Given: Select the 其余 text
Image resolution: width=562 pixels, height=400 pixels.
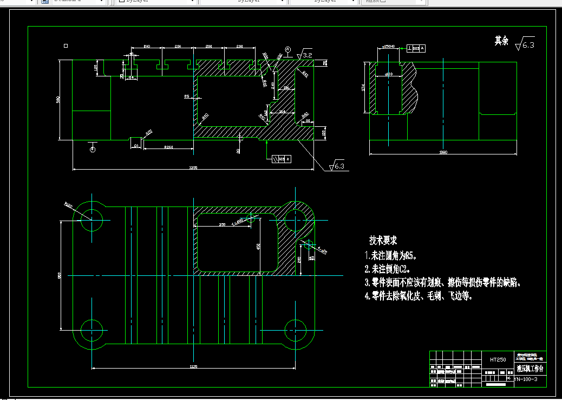Looking at the screenshot, I should click(501, 41).
